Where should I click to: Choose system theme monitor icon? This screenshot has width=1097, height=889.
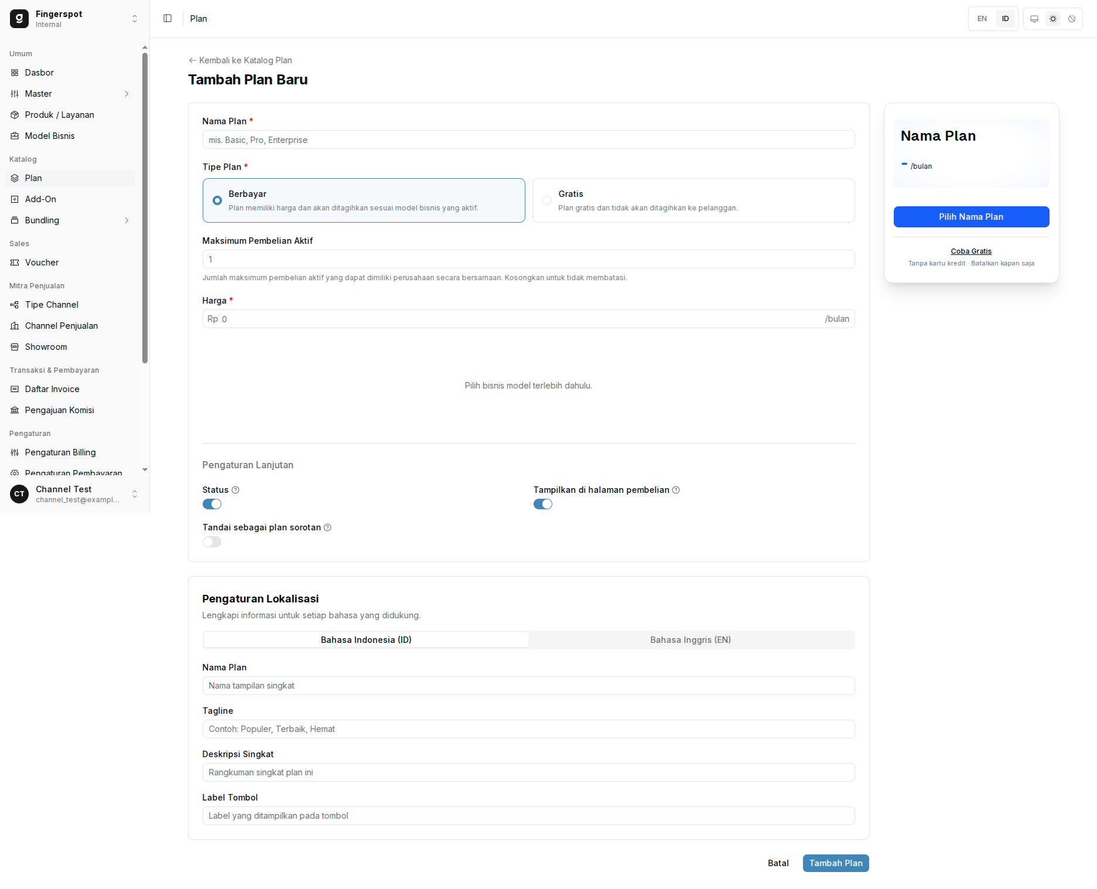1034,19
